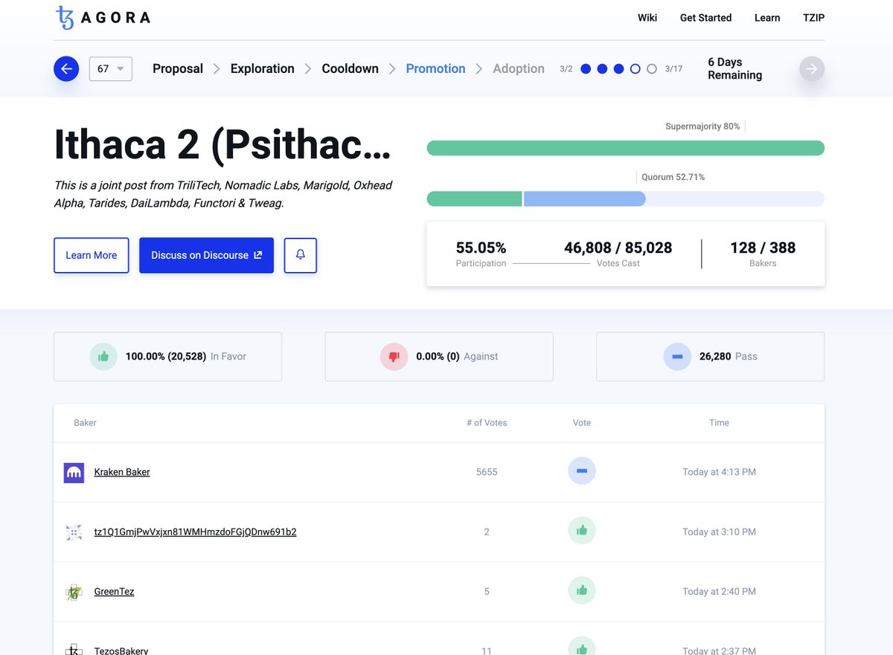Click the fourth hollow blue progress dot
The width and height of the screenshot is (893, 655).
coord(635,68)
